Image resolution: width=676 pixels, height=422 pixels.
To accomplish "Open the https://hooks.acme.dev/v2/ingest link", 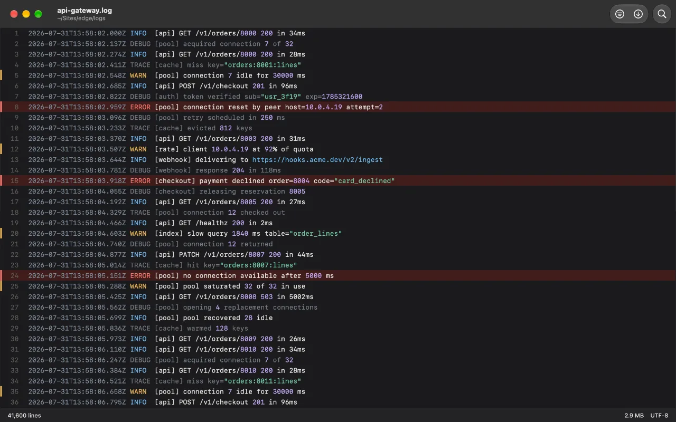I will tap(317, 160).
